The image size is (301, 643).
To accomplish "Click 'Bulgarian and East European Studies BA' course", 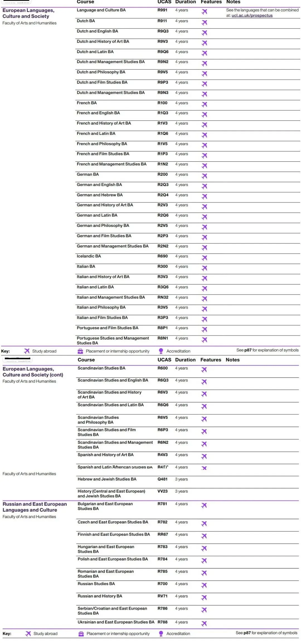I will pyautogui.click(x=105, y=506).
